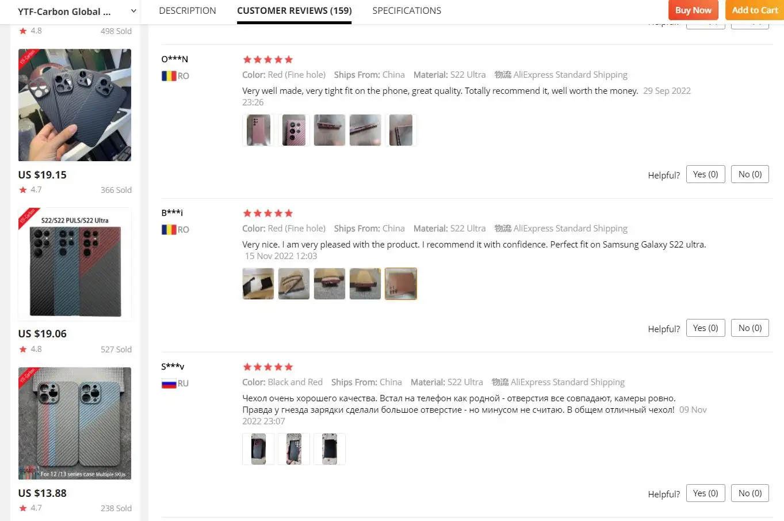Click the Russia flag icon beside S***v
The image size is (784, 521).
169,383
